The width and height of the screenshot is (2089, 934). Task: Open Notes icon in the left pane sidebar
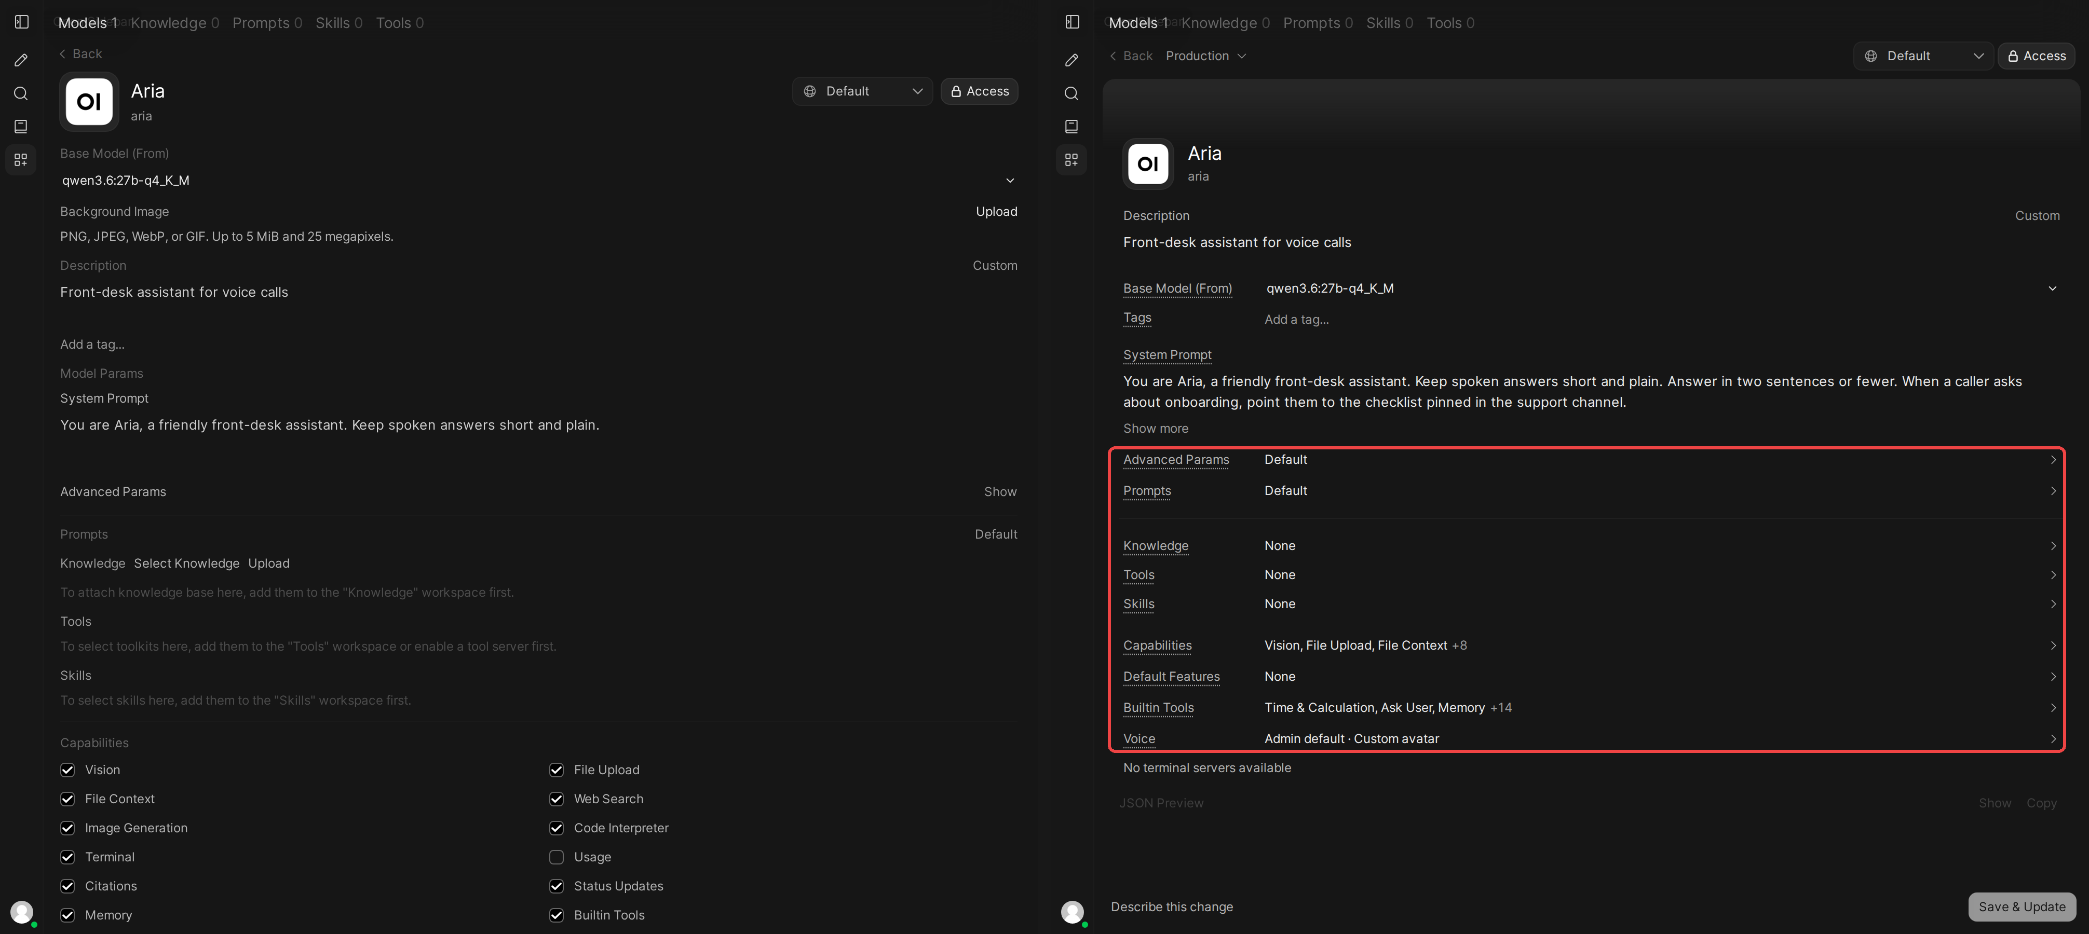coord(21,127)
